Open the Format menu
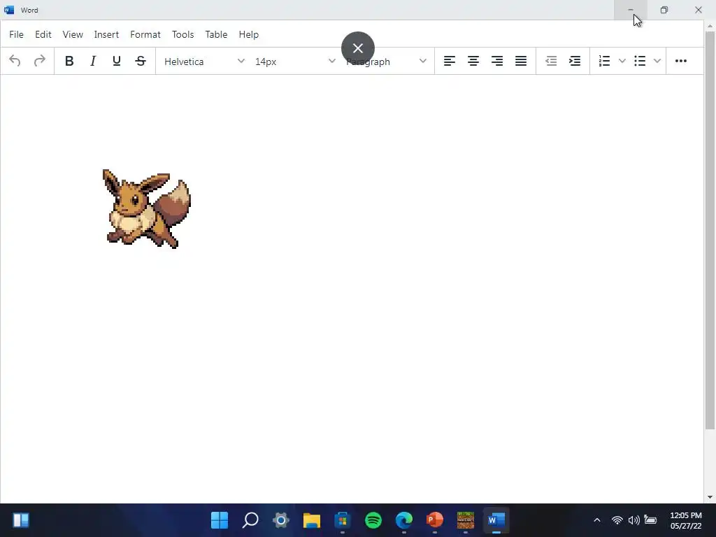Viewport: 716px width, 537px height. point(145,34)
